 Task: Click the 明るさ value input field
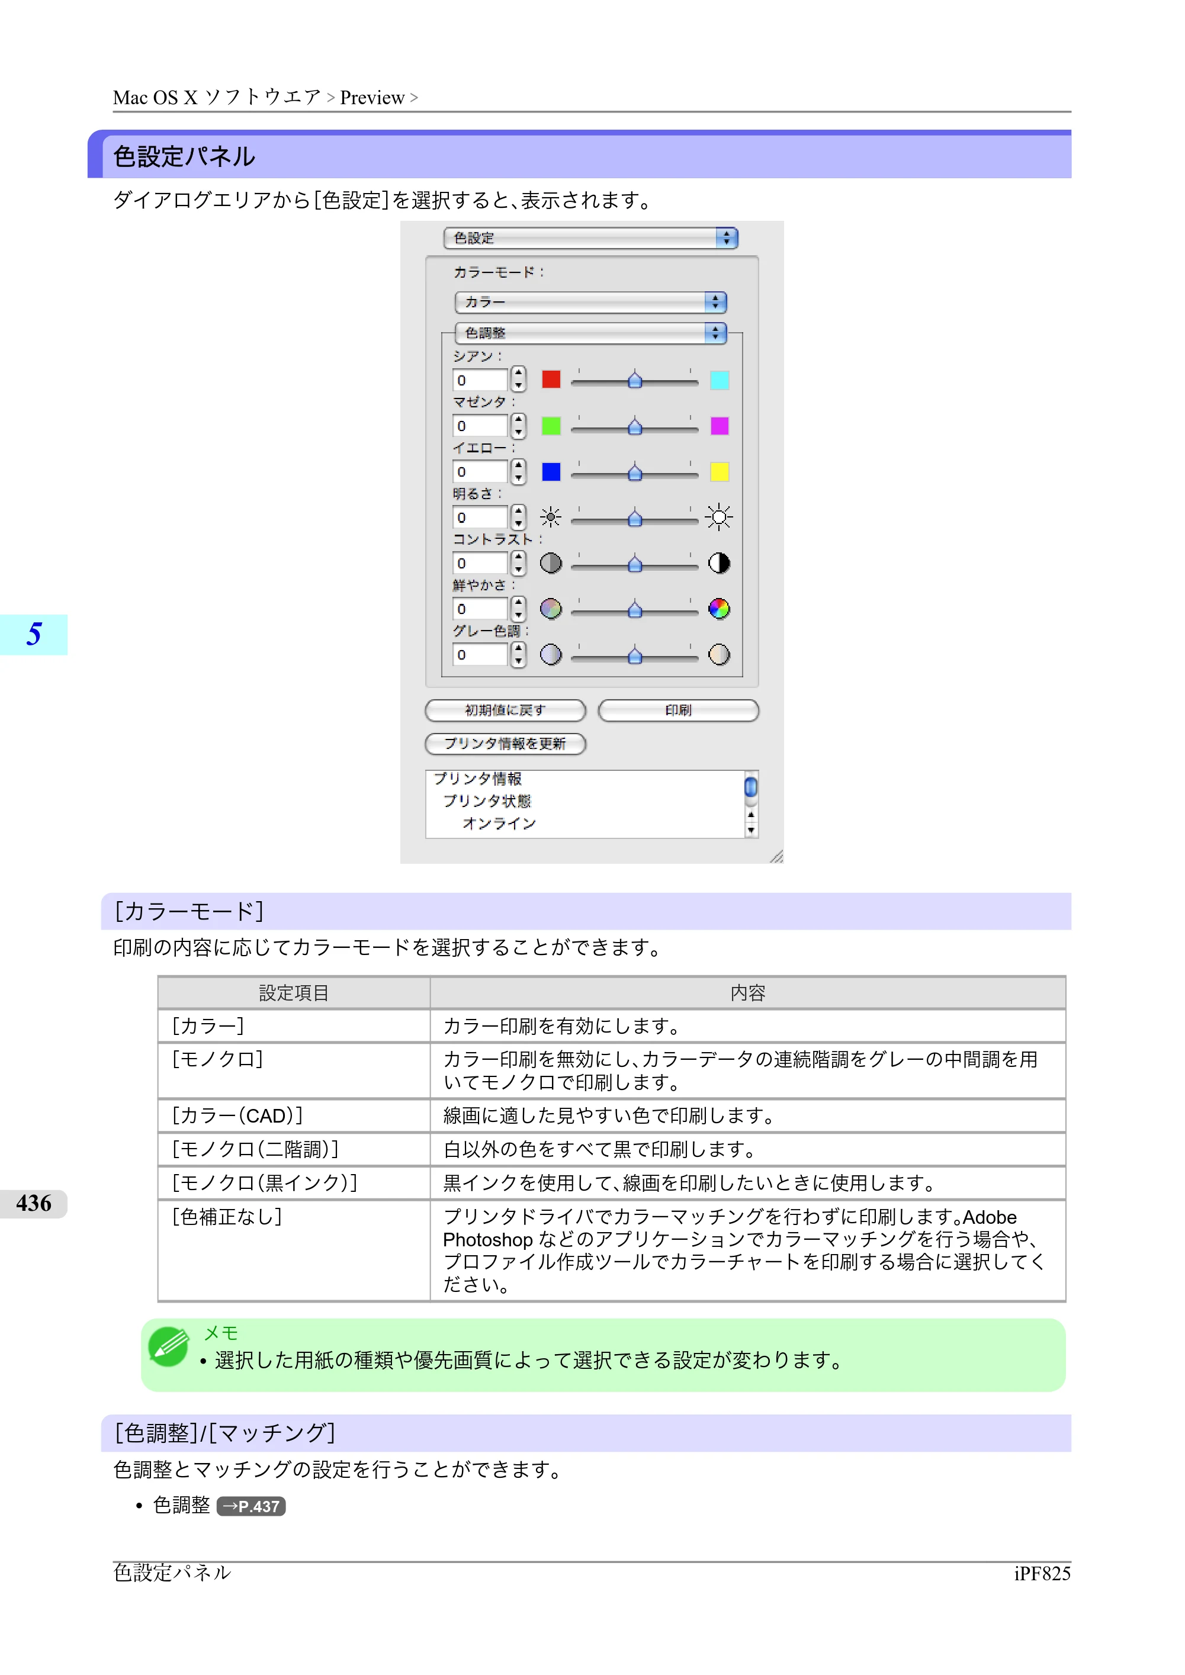pos(480,518)
